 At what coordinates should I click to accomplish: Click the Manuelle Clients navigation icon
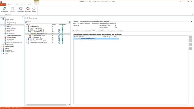[x=5, y=34]
